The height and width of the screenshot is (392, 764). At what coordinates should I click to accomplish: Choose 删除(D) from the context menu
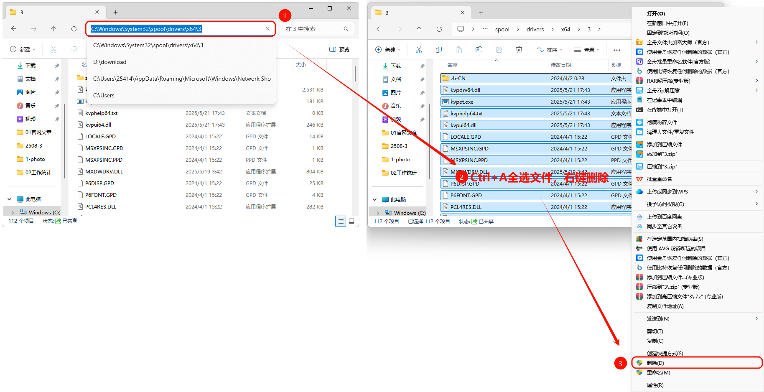[655, 363]
